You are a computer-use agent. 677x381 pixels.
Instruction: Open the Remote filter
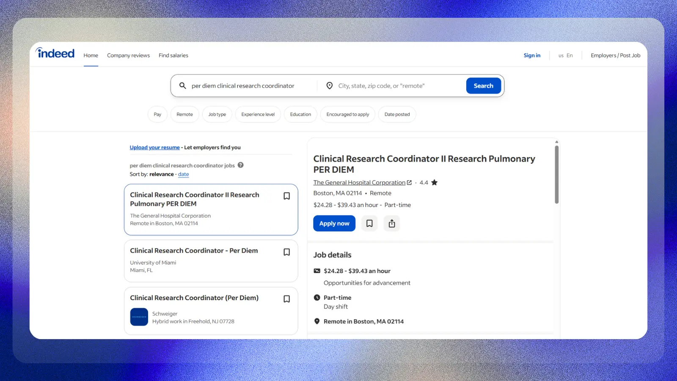tap(184, 114)
